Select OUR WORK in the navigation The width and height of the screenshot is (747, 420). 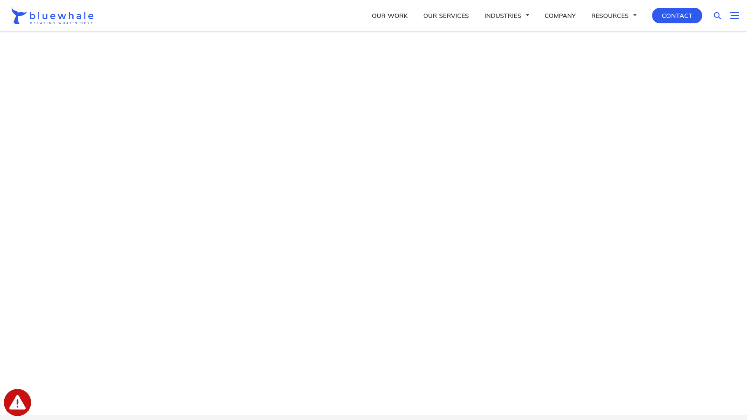click(x=389, y=16)
